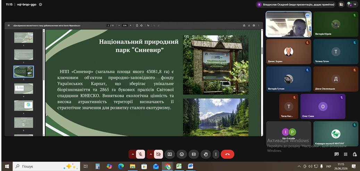Image resolution: width=360 pixels, height=171 pixels.
Task: Open Excel from the Windows taskbar
Action: [x=179, y=166]
